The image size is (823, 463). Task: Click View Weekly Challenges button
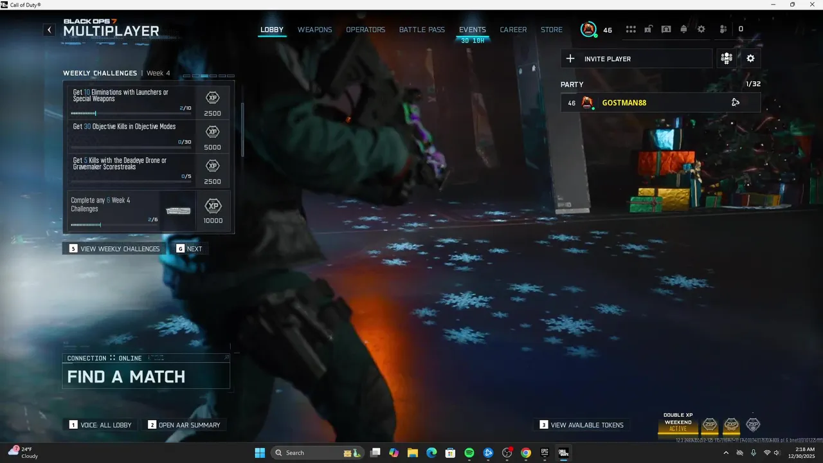[114, 249]
